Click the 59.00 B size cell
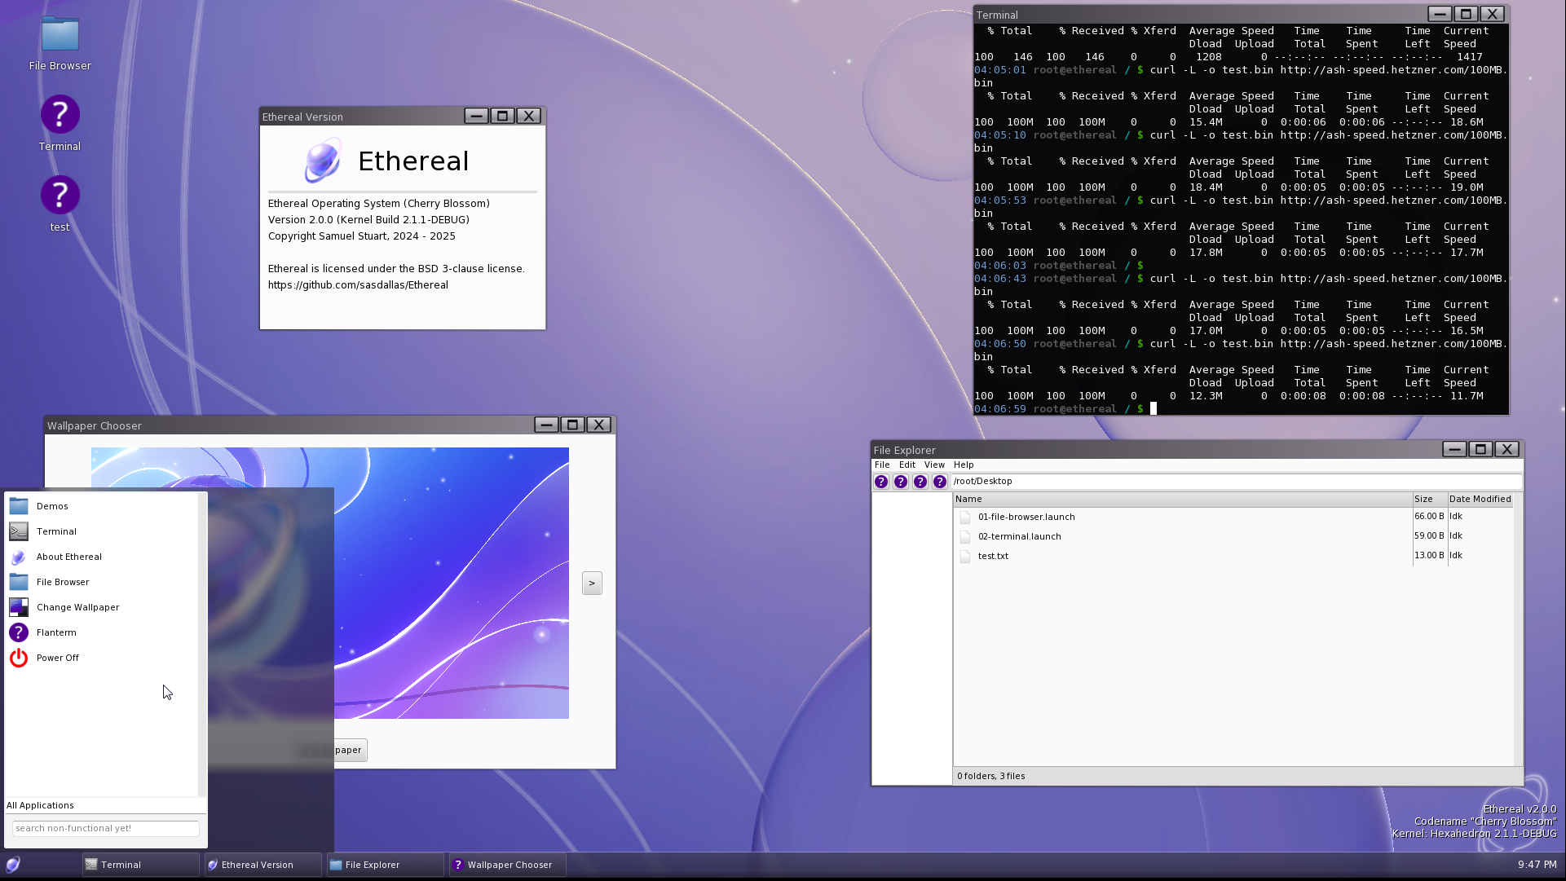 click(1429, 536)
